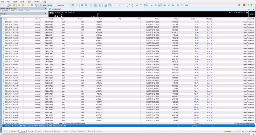Switch chart to line chart style
Screen dimensions: 256x135
[77, 5]
